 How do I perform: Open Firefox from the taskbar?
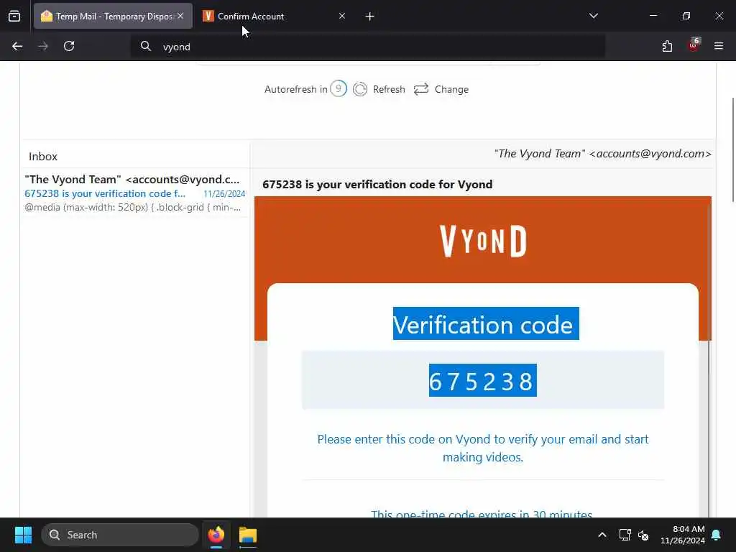coord(216,535)
